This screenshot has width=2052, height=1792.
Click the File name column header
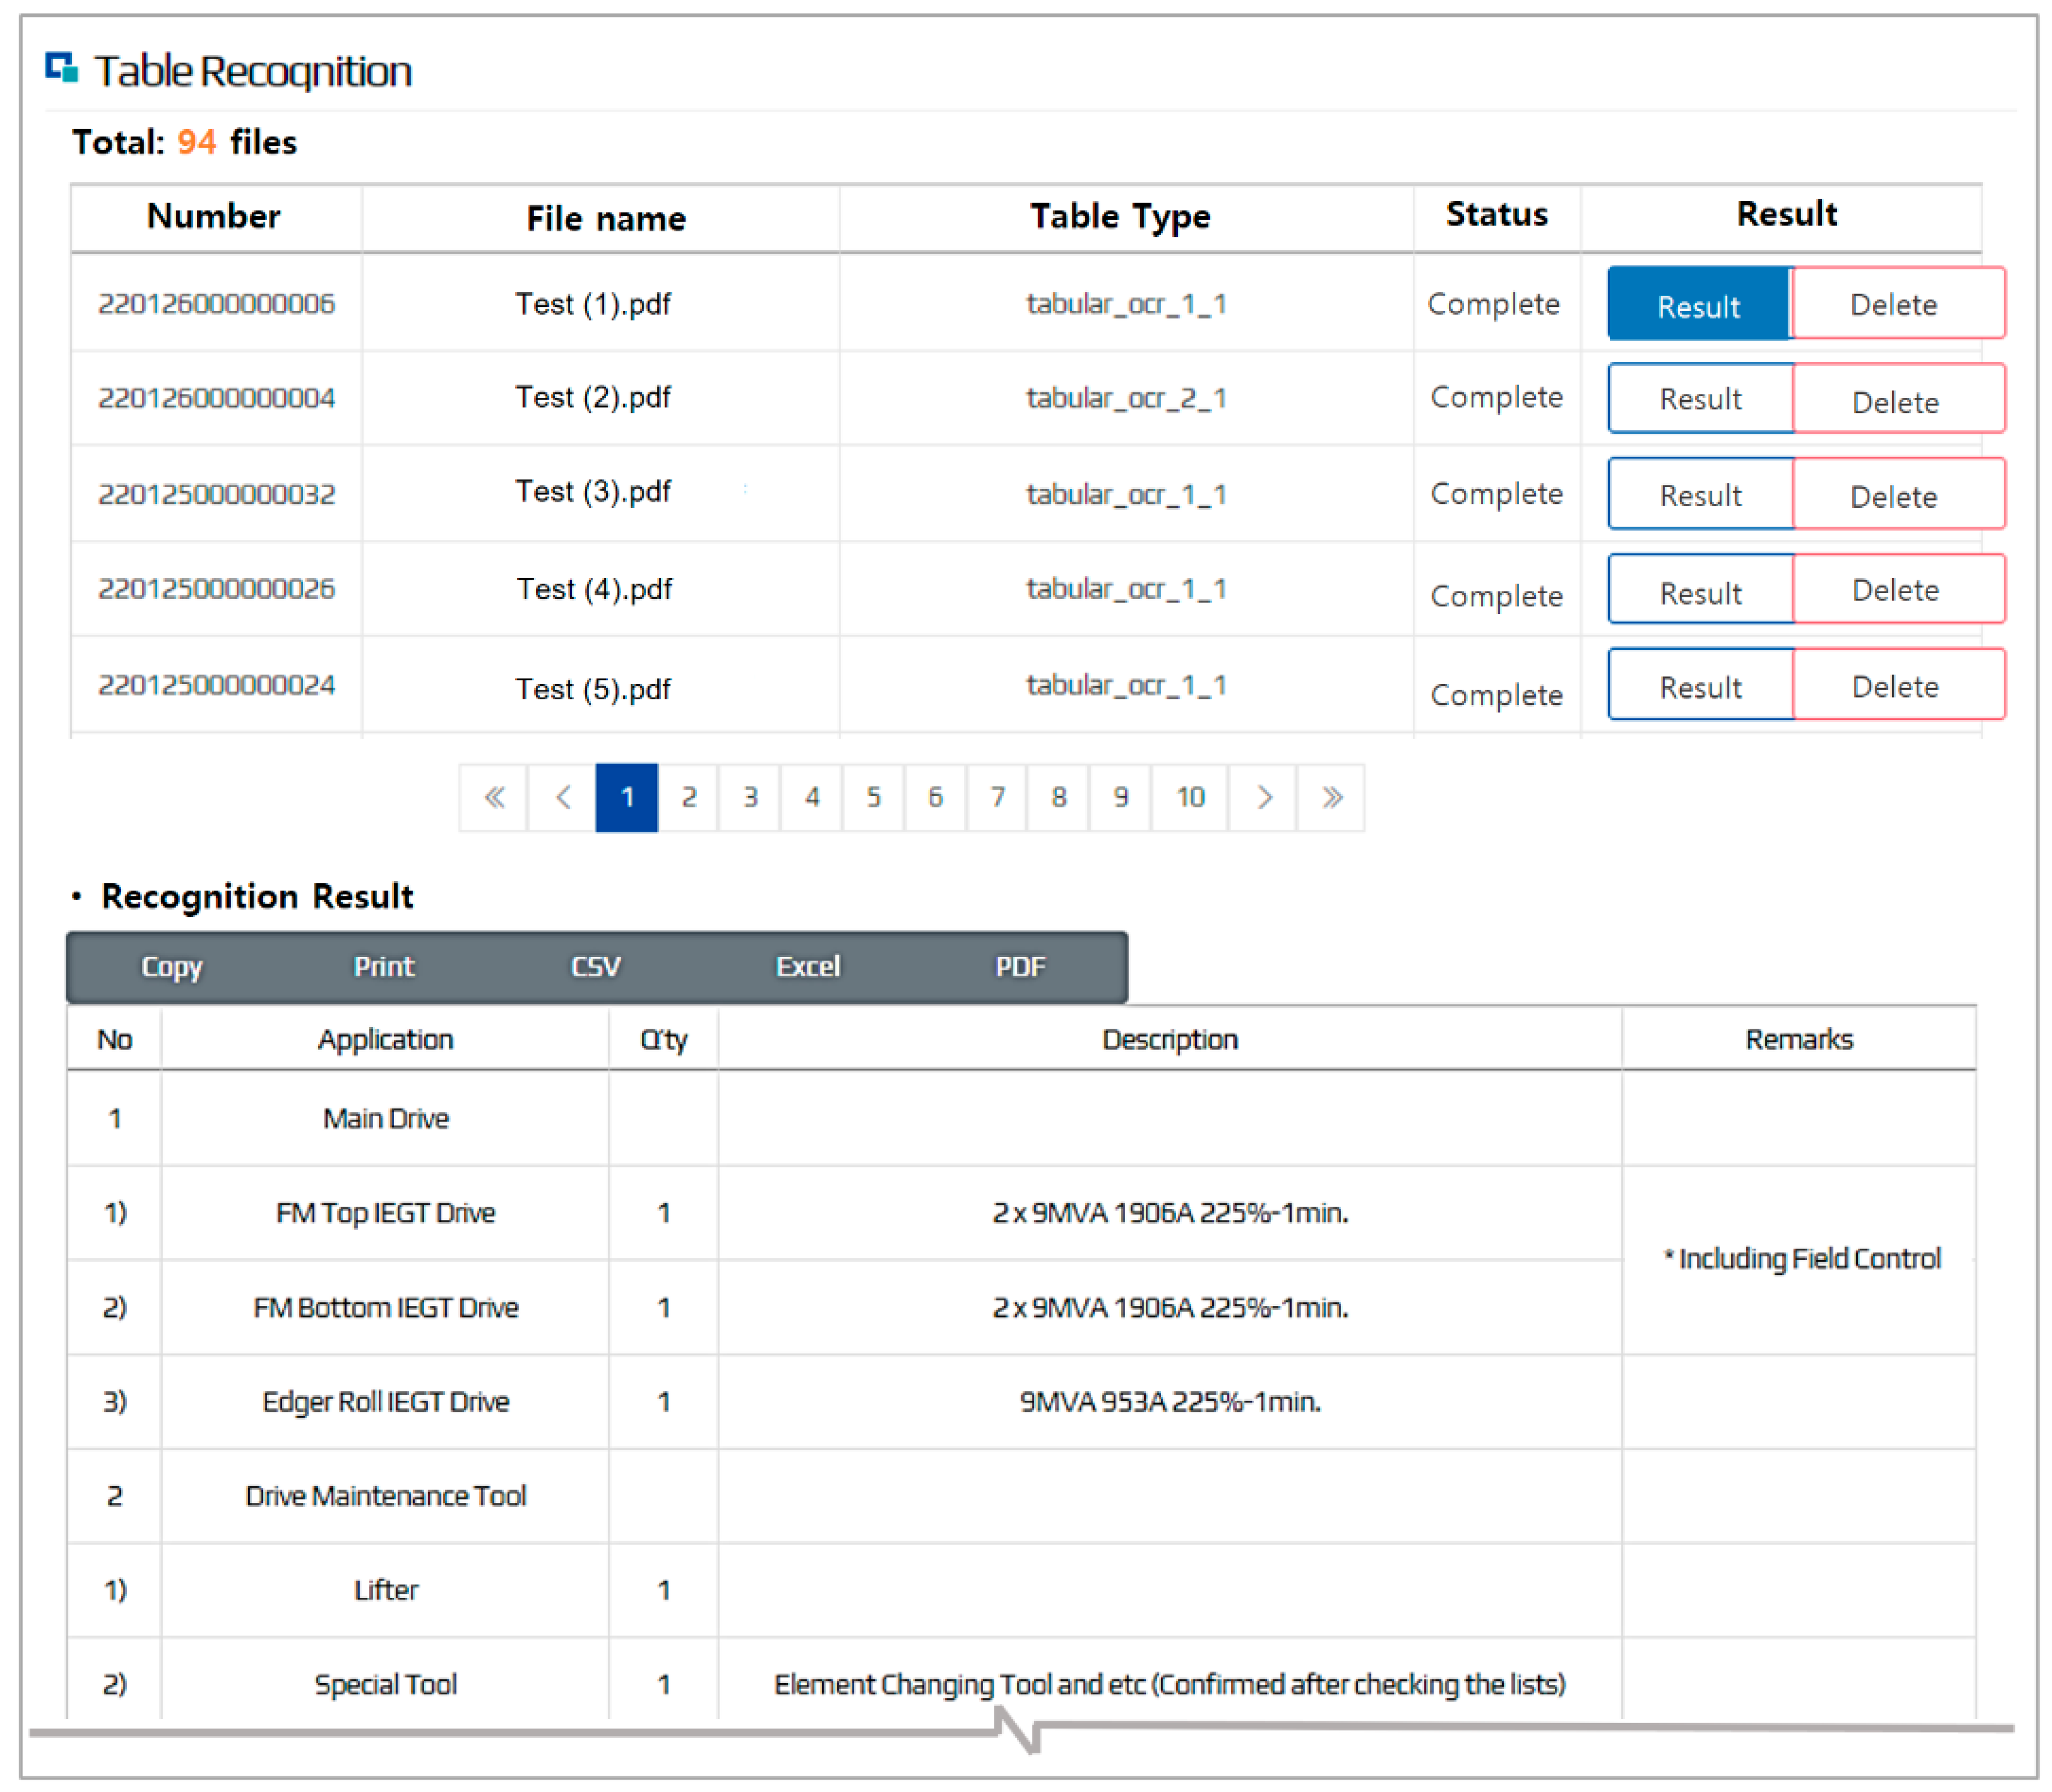point(606,218)
